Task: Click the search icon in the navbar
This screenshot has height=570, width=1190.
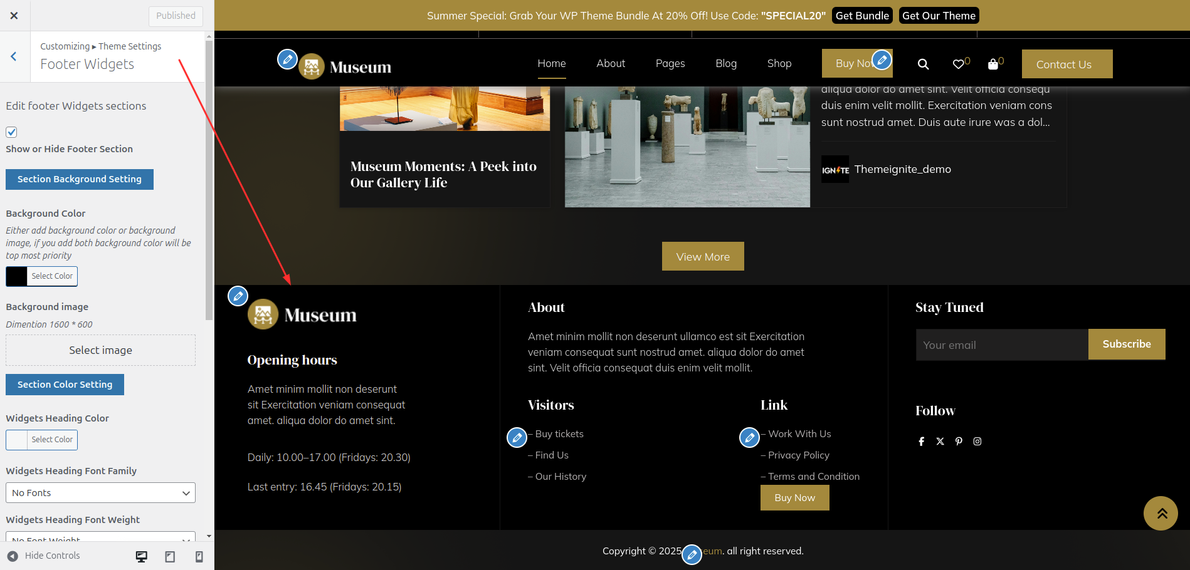Action: [x=923, y=63]
